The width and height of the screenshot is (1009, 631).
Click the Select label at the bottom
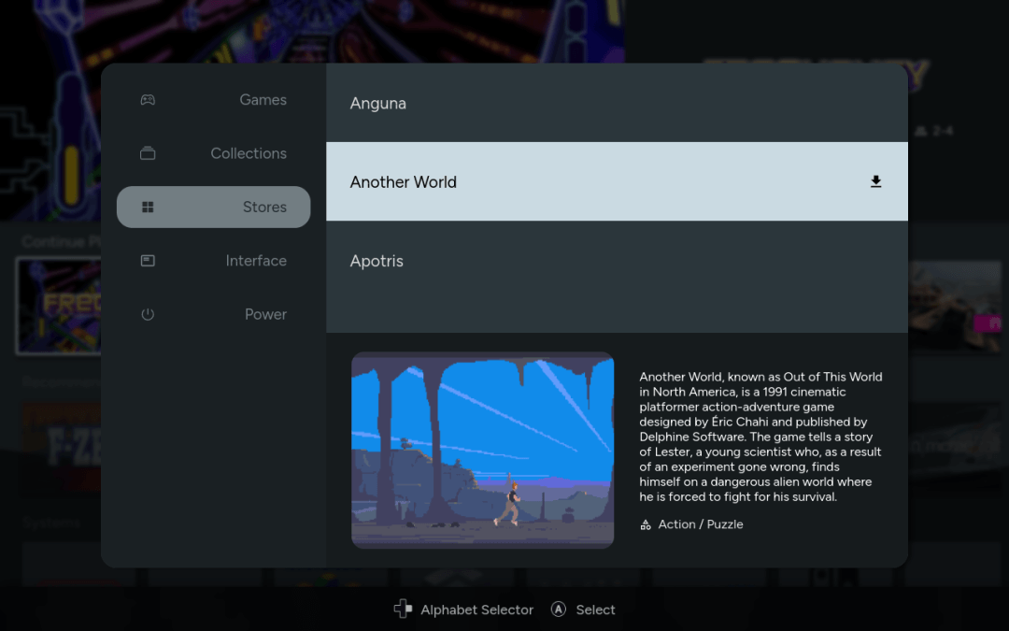click(595, 609)
